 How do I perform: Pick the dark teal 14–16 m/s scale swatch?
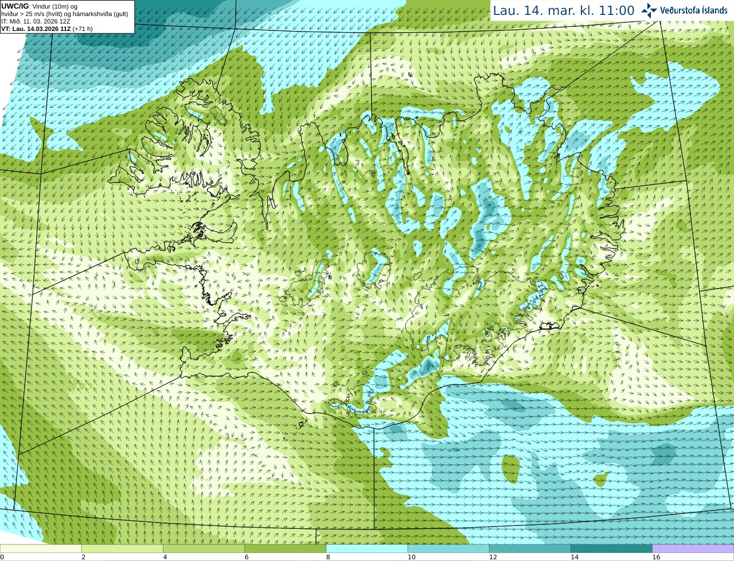tap(612, 549)
